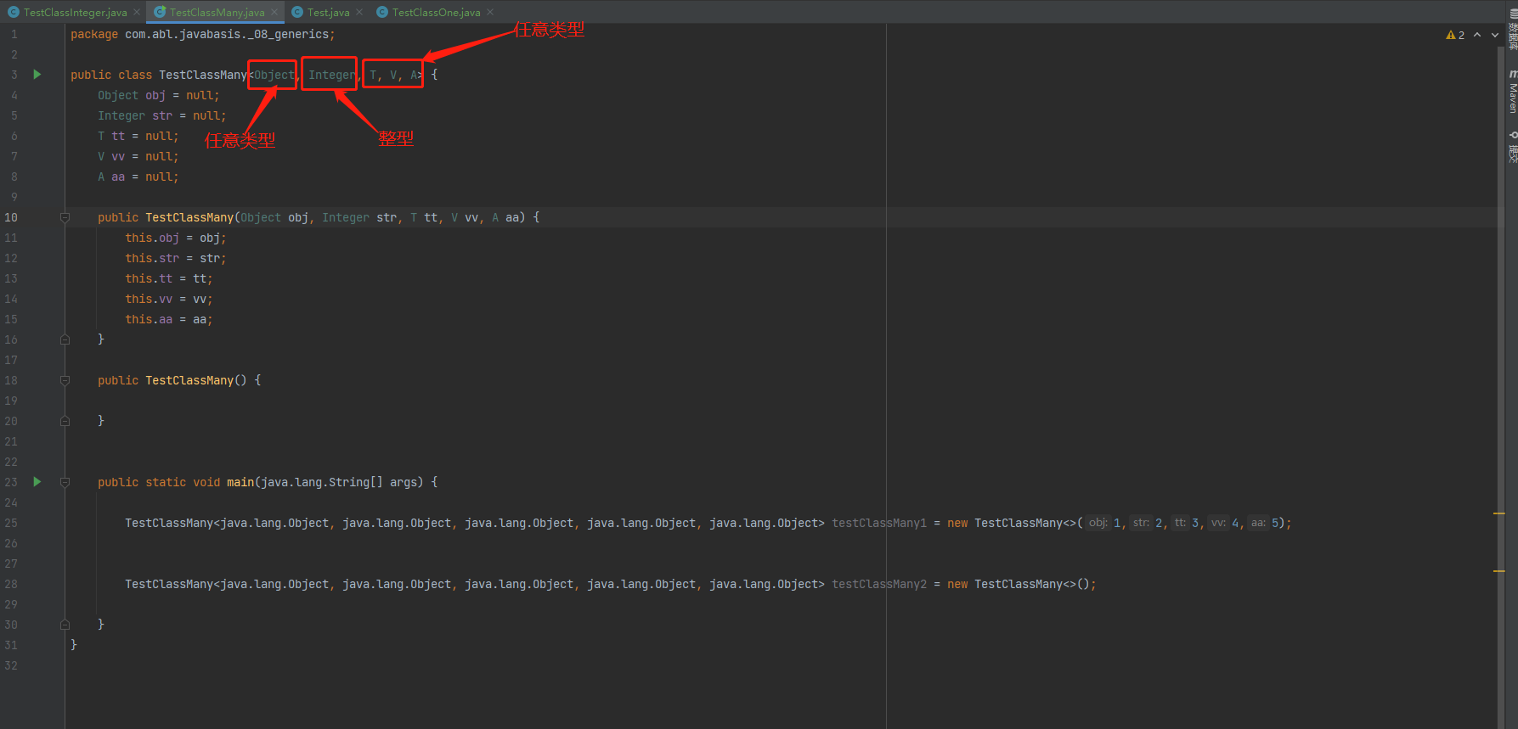The image size is (1518, 729).
Task: Click the 'obj:' parameter inlay hint
Action: click(x=1098, y=523)
